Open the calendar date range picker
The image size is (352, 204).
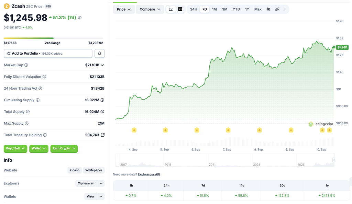pyautogui.click(x=268, y=9)
